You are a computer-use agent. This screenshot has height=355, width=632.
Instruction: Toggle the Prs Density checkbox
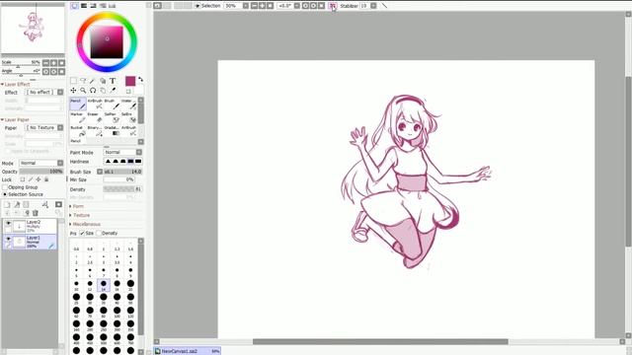tap(99, 233)
